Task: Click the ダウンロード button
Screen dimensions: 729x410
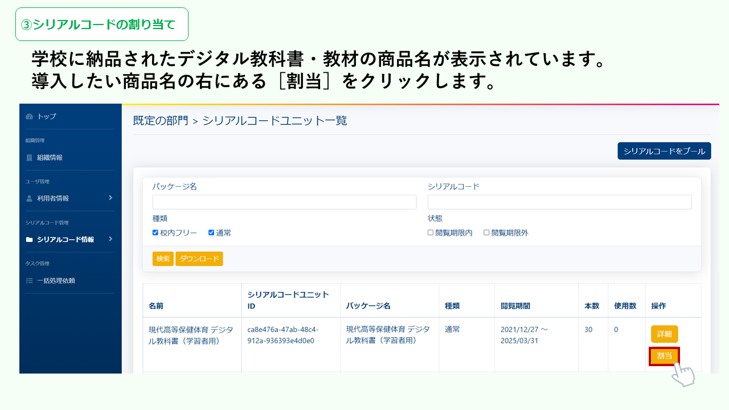Action: [x=199, y=259]
